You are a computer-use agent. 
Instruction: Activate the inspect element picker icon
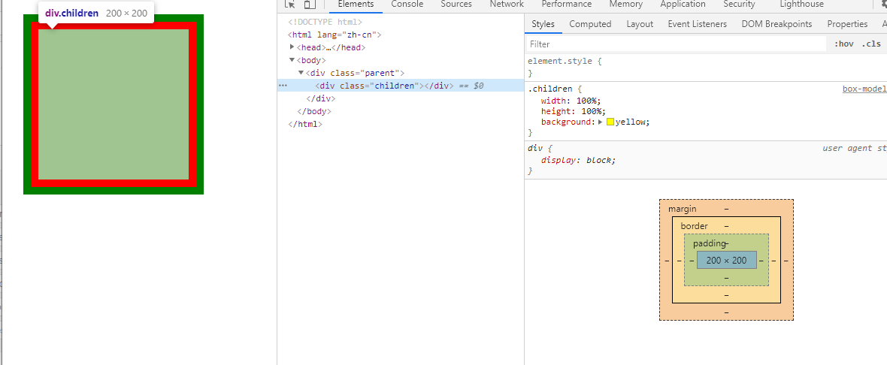coord(290,5)
